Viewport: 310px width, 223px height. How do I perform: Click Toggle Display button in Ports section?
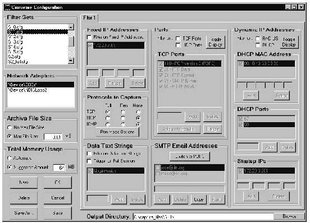click(x=215, y=42)
